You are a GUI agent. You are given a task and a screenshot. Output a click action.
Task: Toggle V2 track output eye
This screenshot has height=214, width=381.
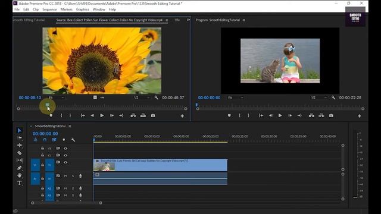click(x=65, y=155)
